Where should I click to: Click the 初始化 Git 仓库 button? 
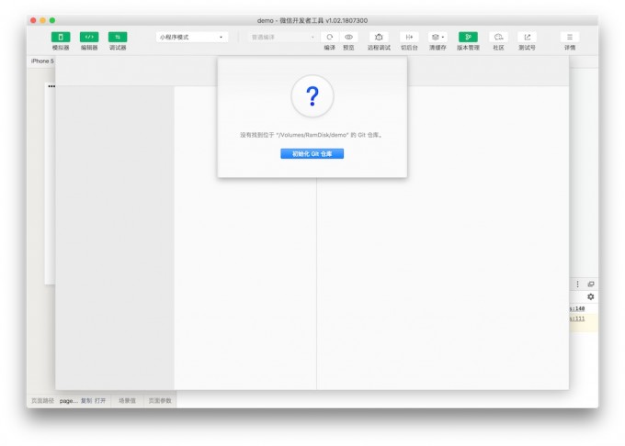[x=312, y=153]
